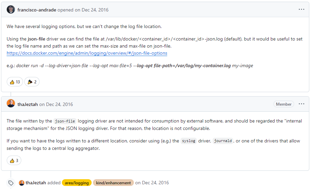
Task: Click the json-file inline code text
Action: click(65, 121)
